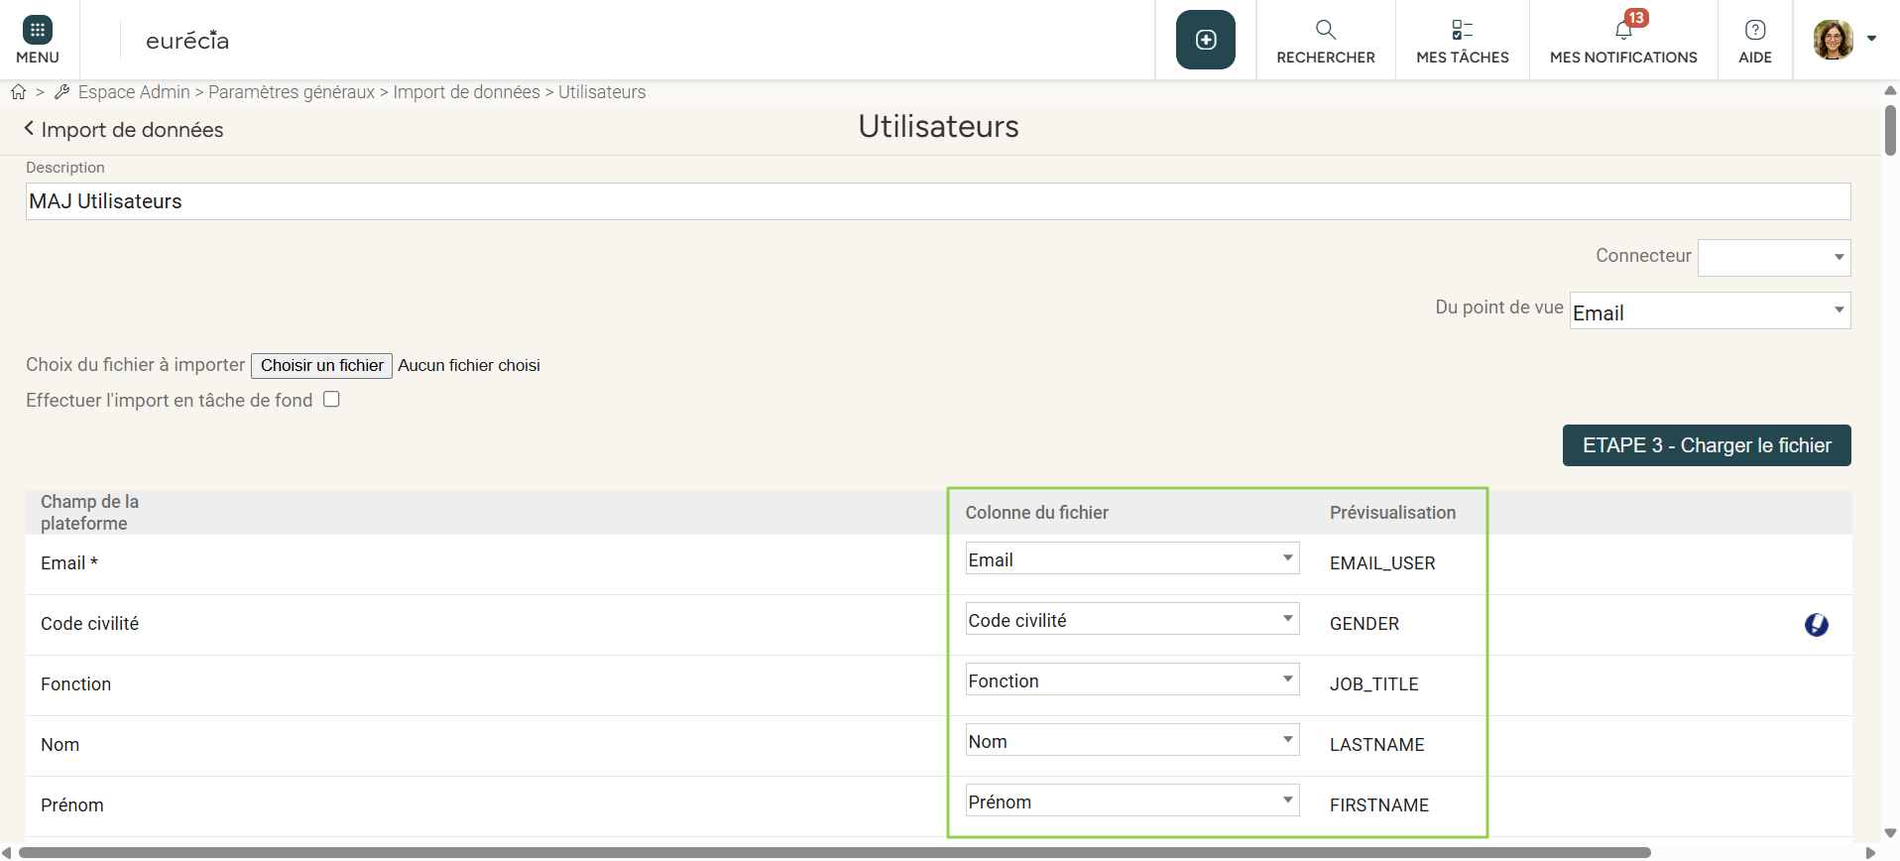The width and height of the screenshot is (1900, 861).
Task: Click the Aide help icon
Action: pyautogui.click(x=1754, y=31)
